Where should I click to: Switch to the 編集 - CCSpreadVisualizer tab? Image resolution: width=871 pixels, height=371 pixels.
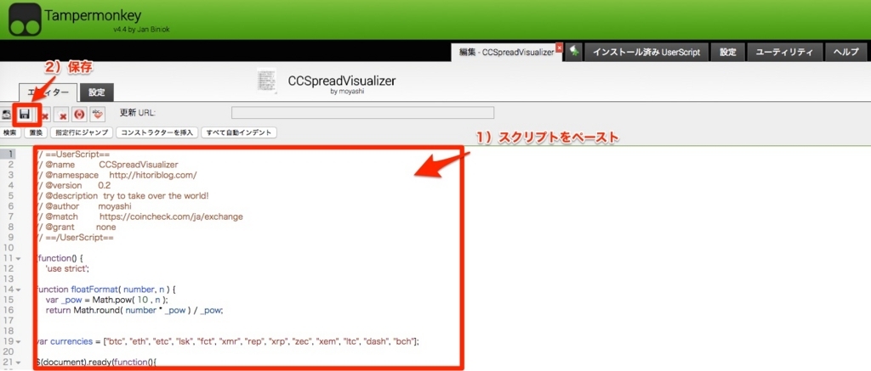pyautogui.click(x=507, y=52)
